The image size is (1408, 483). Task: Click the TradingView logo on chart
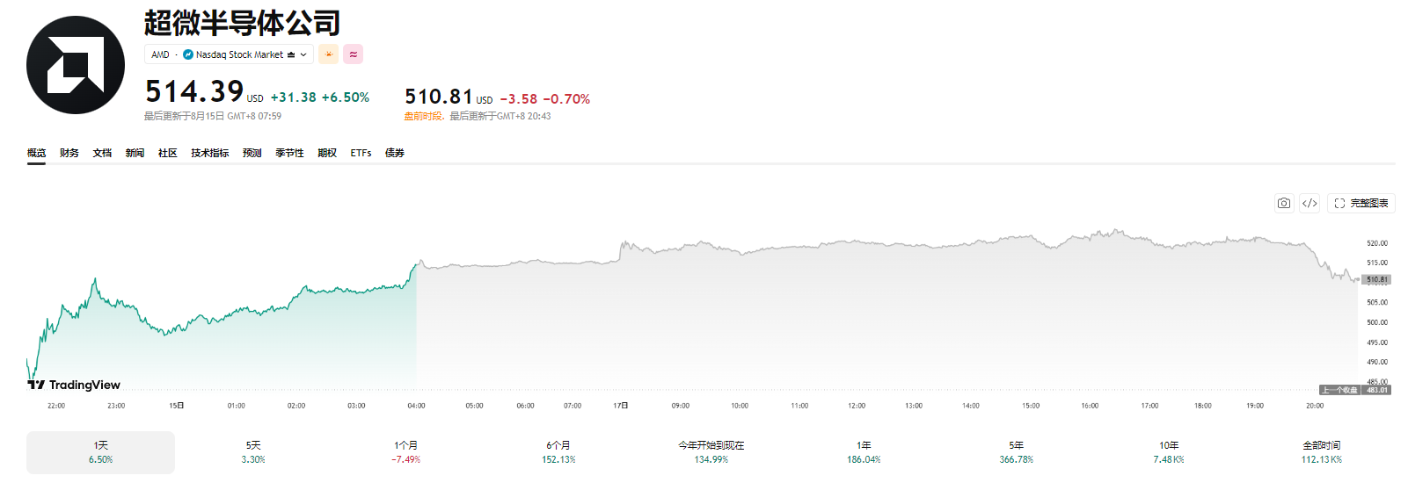pos(74,385)
